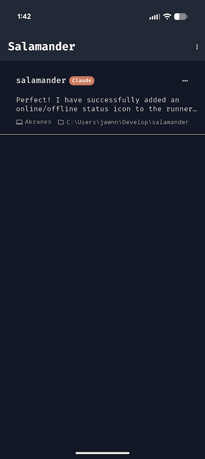Image resolution: width=205 pixels, height=459 pixels.
Task: Tap the Wi-Fi icon in status bar
Action: click(167, 17)
